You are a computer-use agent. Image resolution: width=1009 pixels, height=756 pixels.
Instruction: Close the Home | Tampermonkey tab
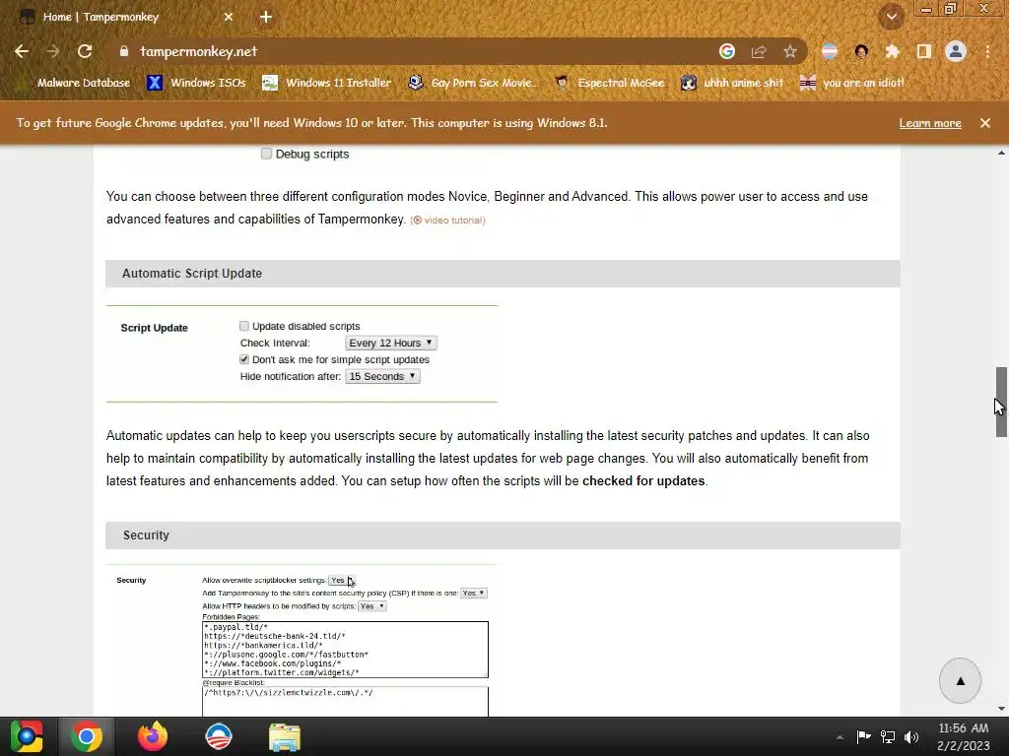pyautogui.click(x=229, y=17)
